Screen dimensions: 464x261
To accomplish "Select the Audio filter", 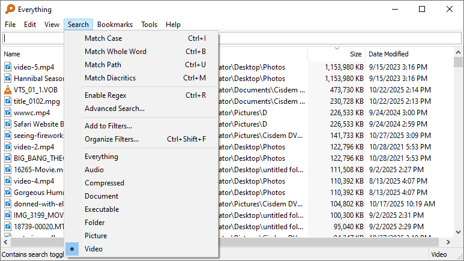I will [x=142, y=170].
